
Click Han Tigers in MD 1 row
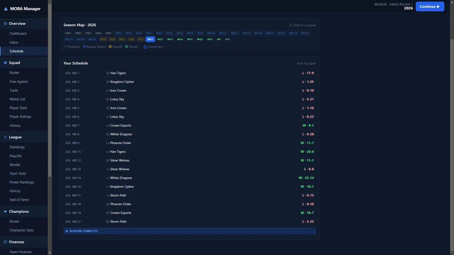(118, 73)
